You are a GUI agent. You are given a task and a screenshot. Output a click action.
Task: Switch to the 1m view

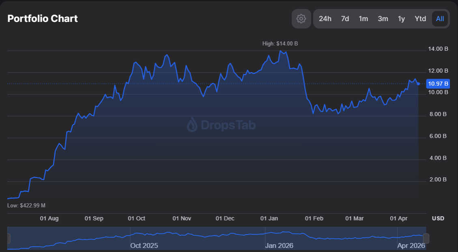(x=363, y=19)
